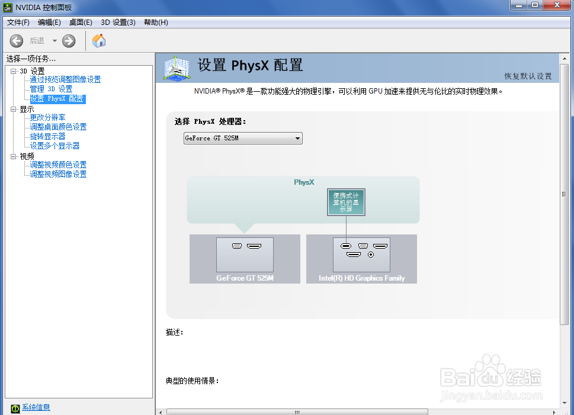The height and width of the screenshot is (415, 574).
Task: Open 旋转显示器 task
Action: (47, 137)
